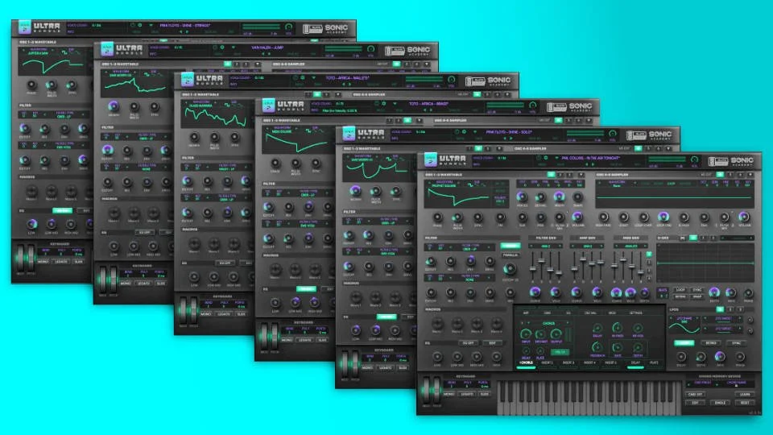Screen dimensions: 773x435
Task: Toggle LEGATO in the Phil Collins window keyboard section
Action: pyautogui.click(x=467, y=394)
